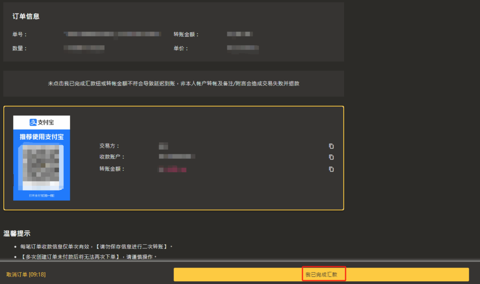Image resolution: width=480 pixels, height=284 pixels.
Task: Click the blurred Alipay QR code
Action: (41, 165)
